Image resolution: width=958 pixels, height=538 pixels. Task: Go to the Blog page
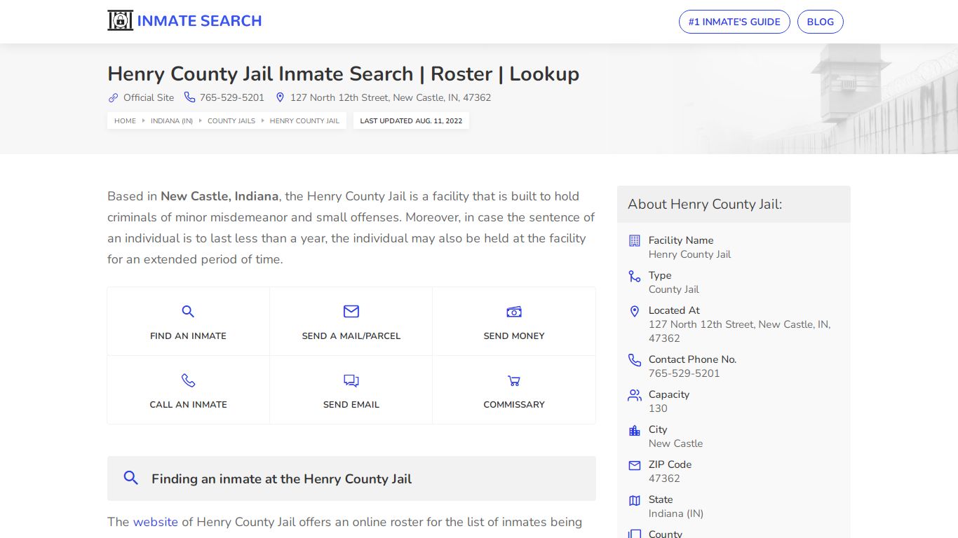pos(820,22)
